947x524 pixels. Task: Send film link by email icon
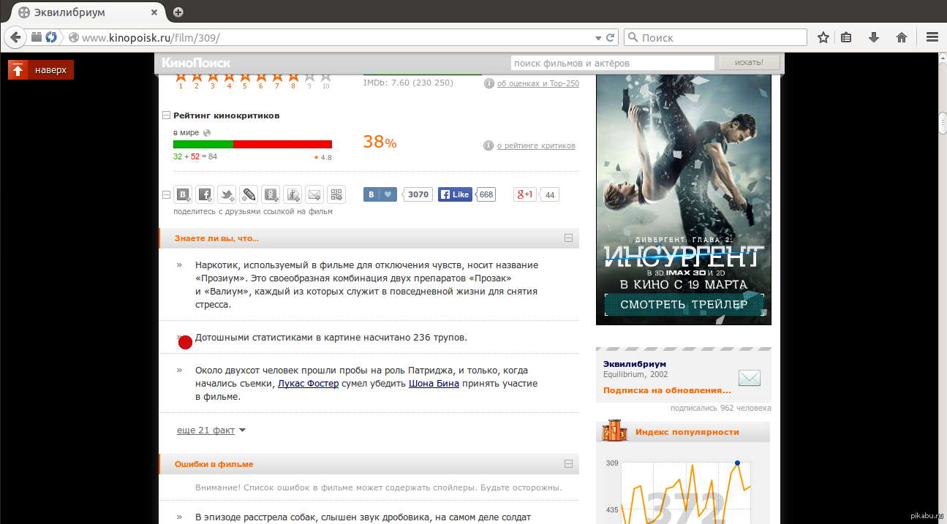click(314, 194)
